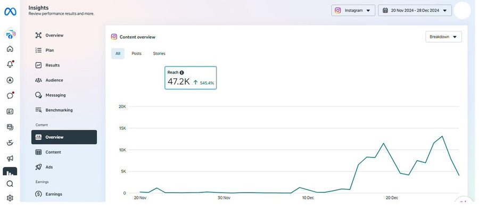
Task: Click the Insights page heading
Action: [38, 7]
